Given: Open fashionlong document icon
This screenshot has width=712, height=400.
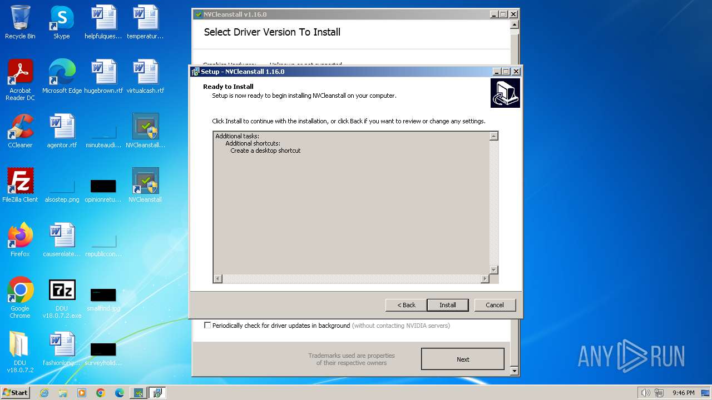Looking at the screenshot, I should pos(62,349).
